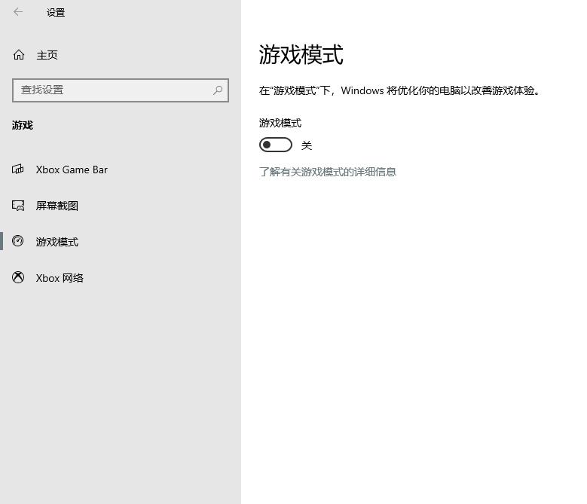
Task: Select the 屏幕截图 capture icon
Action: [x=18, y=206]
